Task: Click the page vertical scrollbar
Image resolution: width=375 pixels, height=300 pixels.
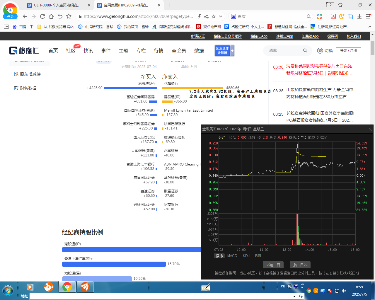Action: tap(372, 48)
